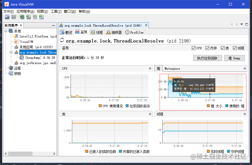Close the CPU chart panel
Screen dimensions: 252x165
tap(150, 69)
